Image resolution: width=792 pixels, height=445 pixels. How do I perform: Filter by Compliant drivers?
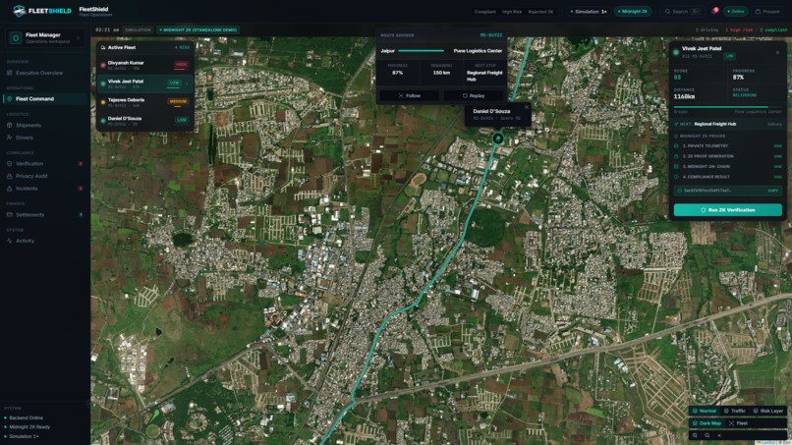coord(484,12)
